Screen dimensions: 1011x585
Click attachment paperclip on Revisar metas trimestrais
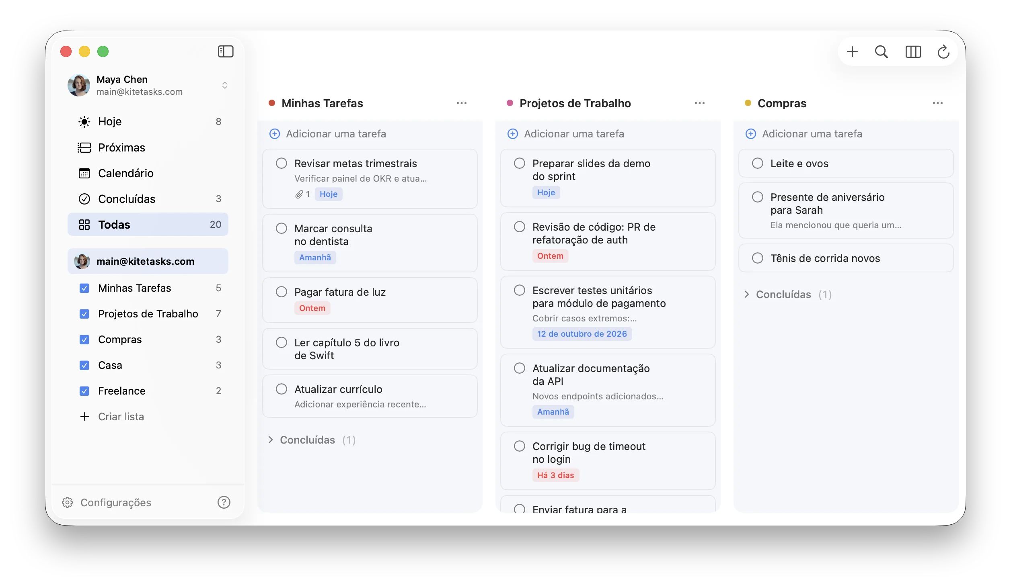pos(299,194)
